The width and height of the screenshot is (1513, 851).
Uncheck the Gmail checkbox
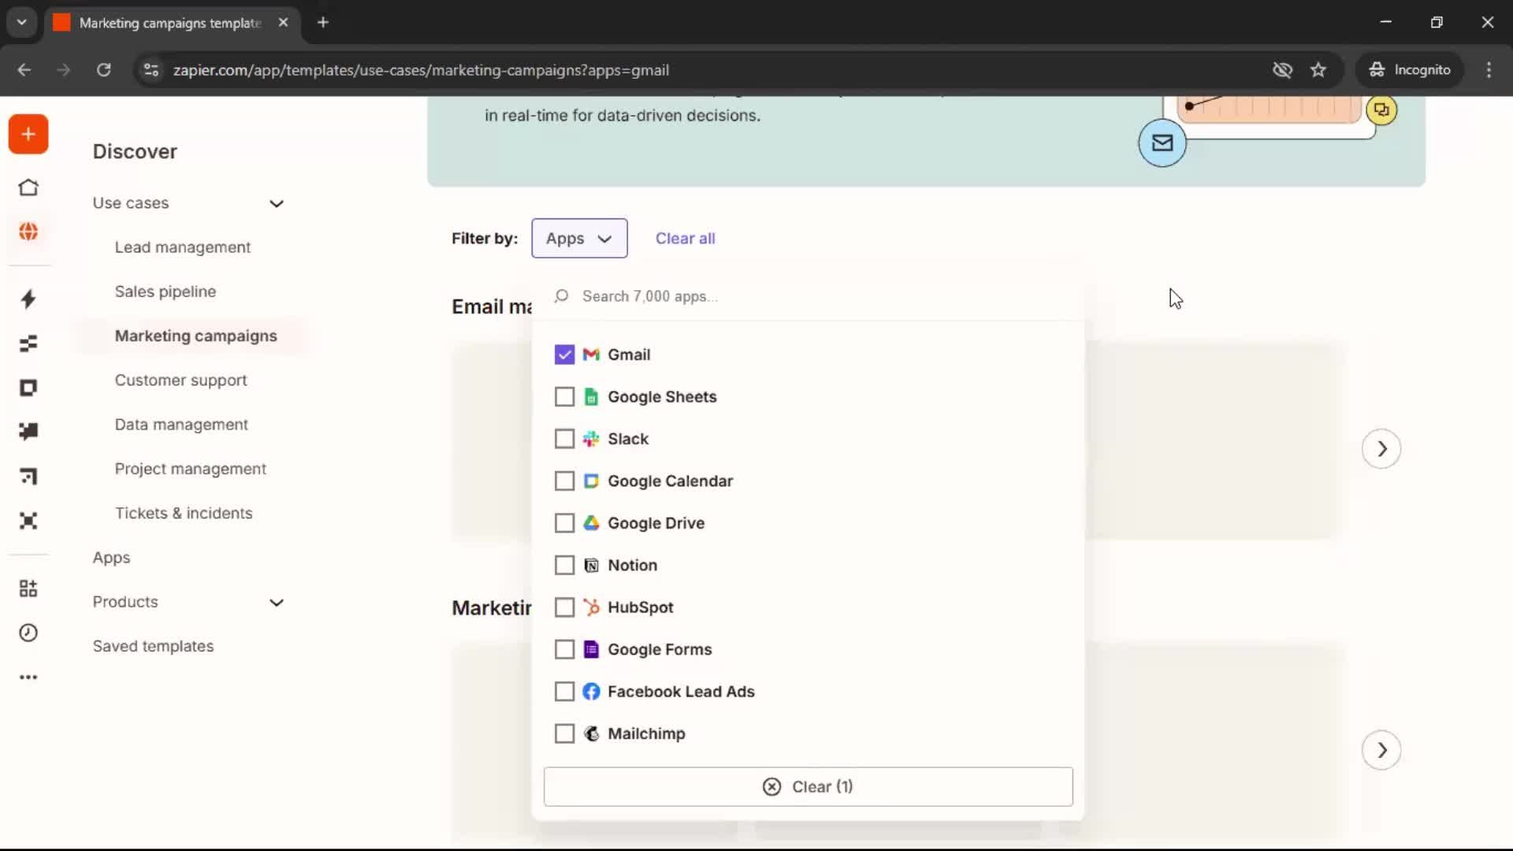564,355
